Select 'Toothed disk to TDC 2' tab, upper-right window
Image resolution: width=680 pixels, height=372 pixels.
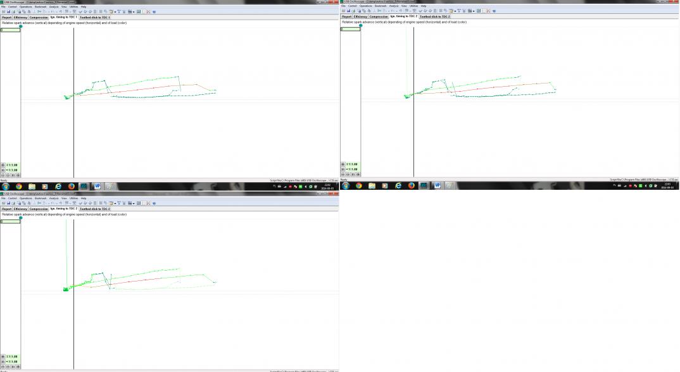435,16
